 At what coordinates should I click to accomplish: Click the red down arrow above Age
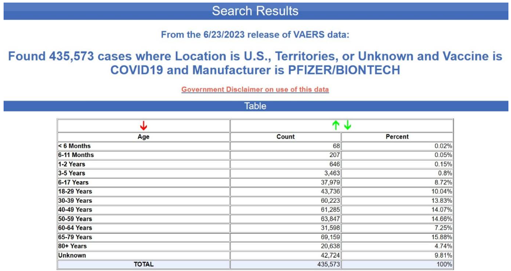[x=143, y=126]
